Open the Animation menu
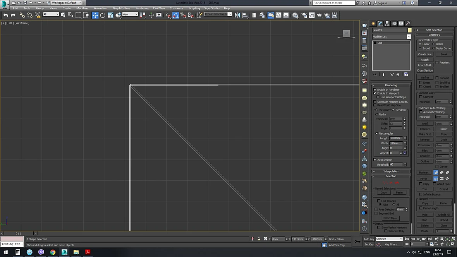This screenshot has height=257, width=457. click(x=101, y=8)
